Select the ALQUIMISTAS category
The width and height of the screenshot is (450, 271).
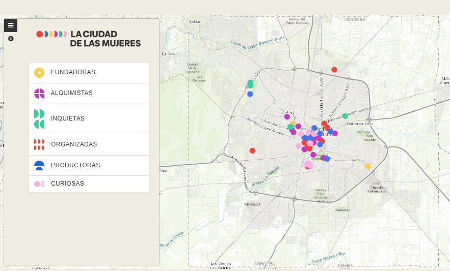point(89,94)
